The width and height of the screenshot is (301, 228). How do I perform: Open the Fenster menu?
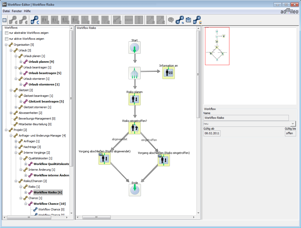coord(17,11)
